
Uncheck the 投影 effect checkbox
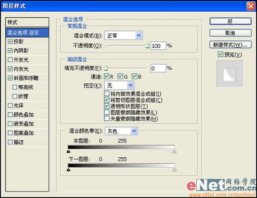click(x=10, y=41)
